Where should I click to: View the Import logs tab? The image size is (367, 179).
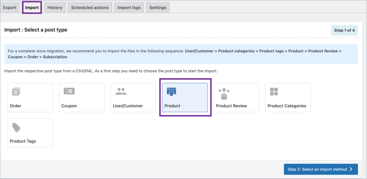[129, 8]
